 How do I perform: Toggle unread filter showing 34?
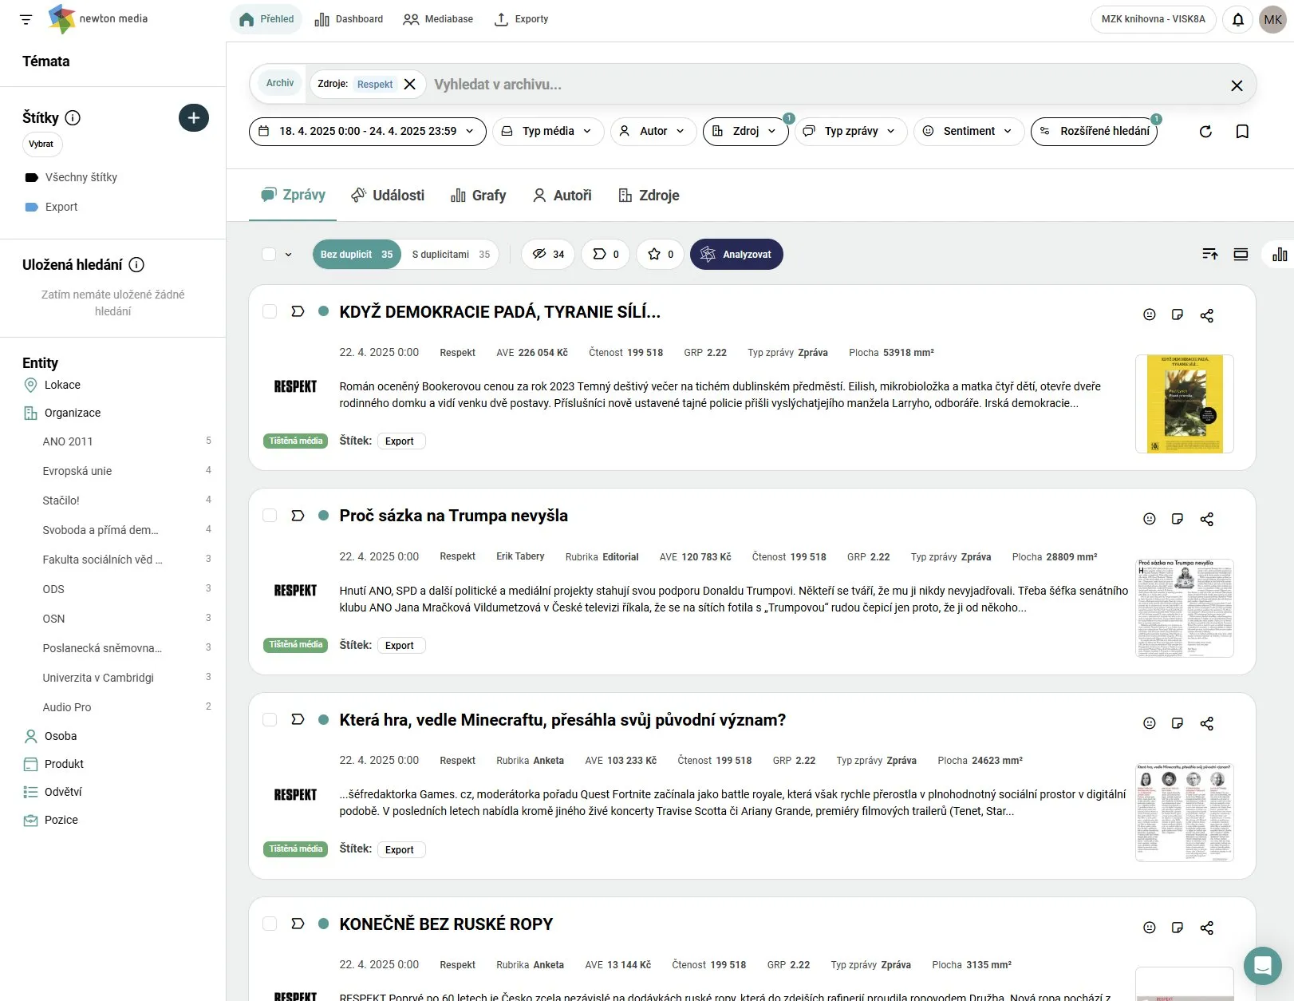pyautogui.click(x=548, y=255)
